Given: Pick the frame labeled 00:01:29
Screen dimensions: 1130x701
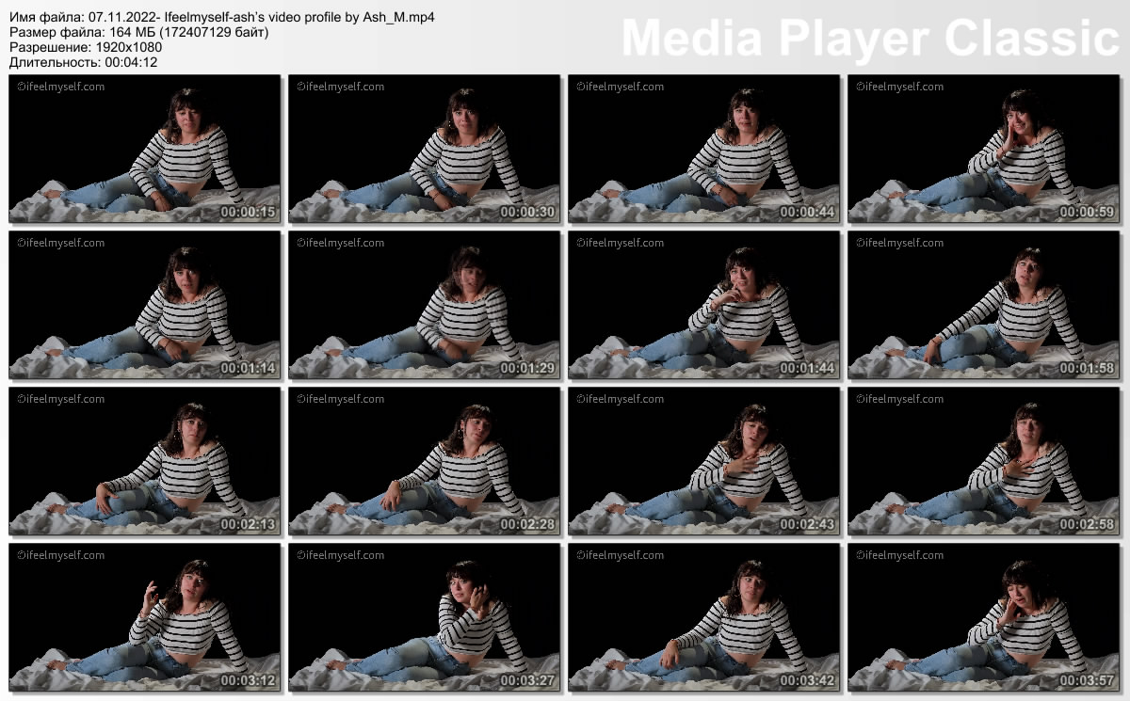Looking at the screenshot, I should point(425,305).
